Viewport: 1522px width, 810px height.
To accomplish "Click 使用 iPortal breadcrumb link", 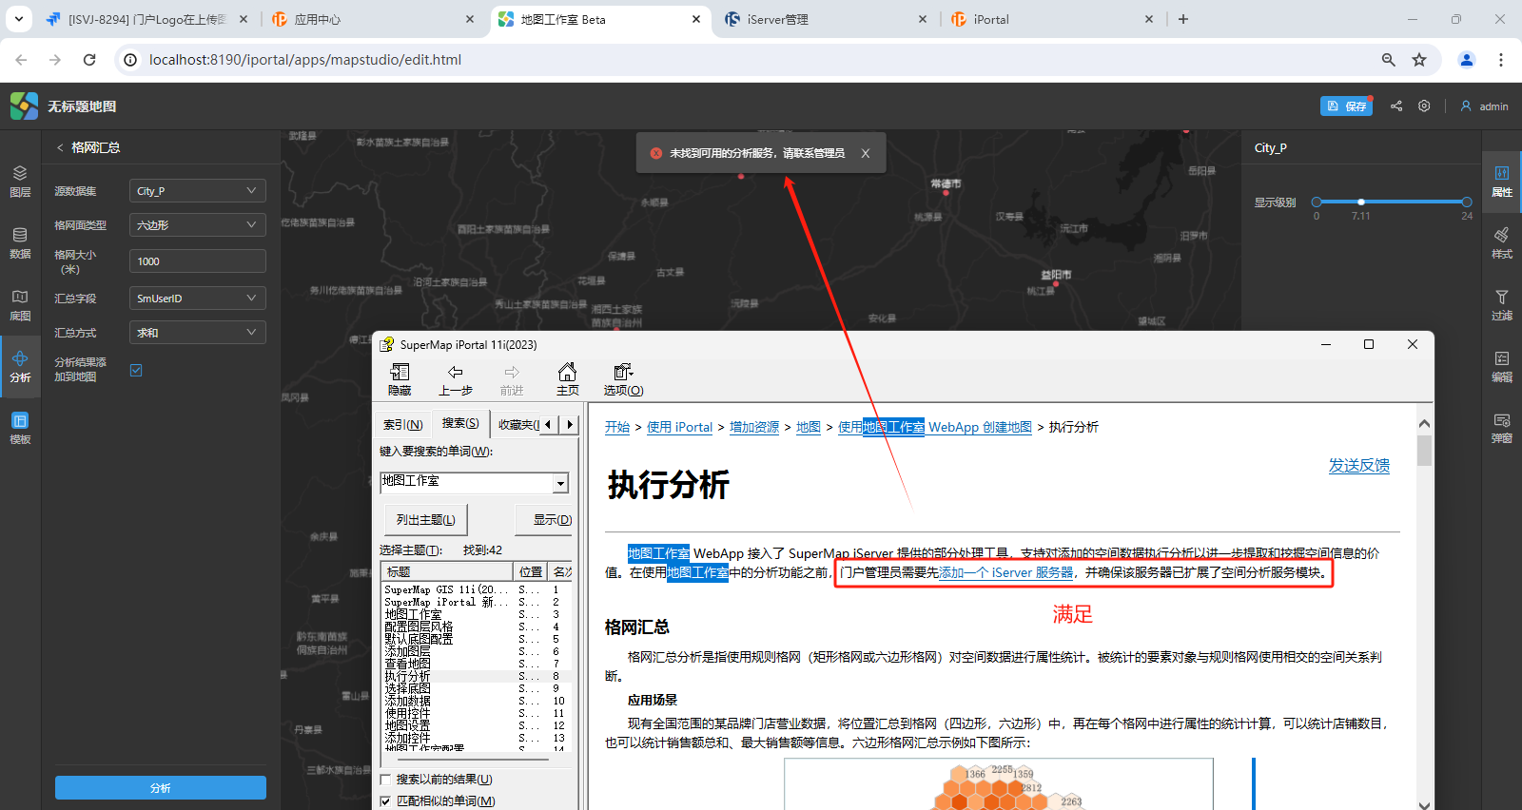I will tap(680, 428).
